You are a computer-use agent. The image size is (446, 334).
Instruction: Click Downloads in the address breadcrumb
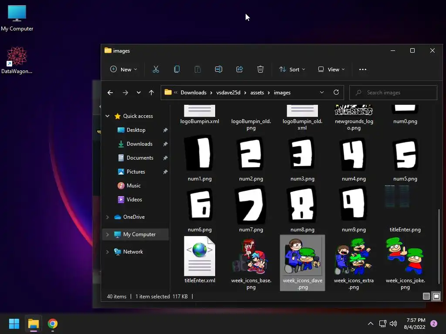[x=193, y=93]
